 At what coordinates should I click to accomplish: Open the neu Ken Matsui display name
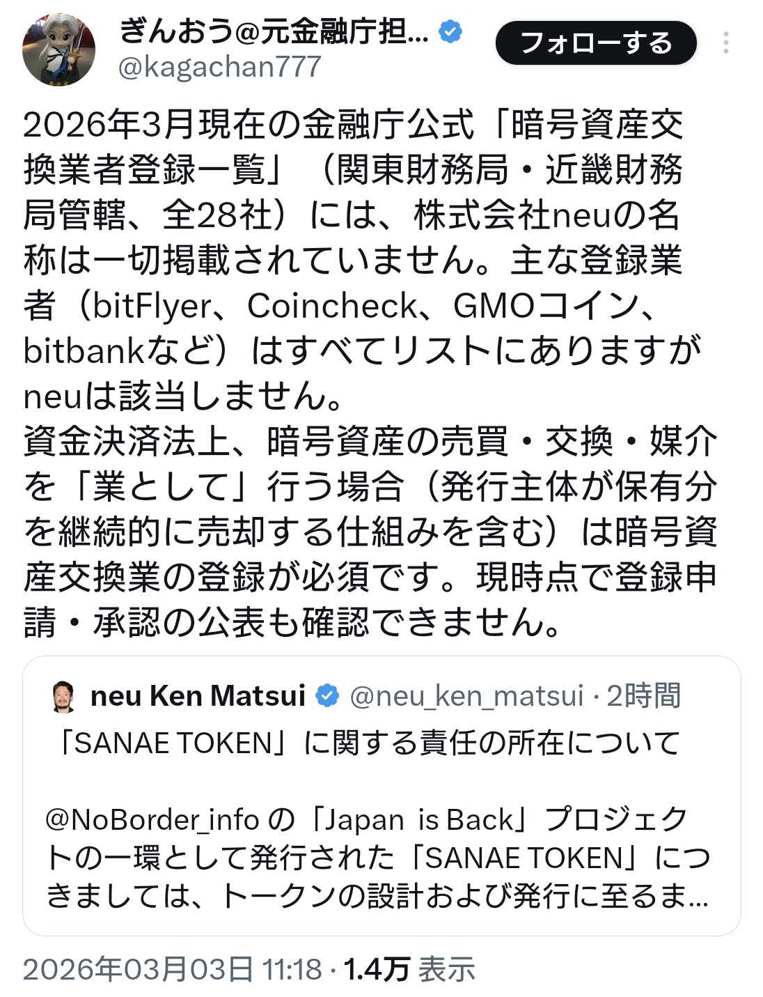click(198, 696)
